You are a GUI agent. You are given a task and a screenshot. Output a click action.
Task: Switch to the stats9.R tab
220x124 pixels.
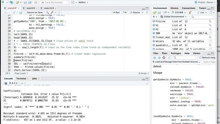coord(31,8)
